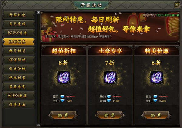Close the 开服活动 window

coord(177,5)
